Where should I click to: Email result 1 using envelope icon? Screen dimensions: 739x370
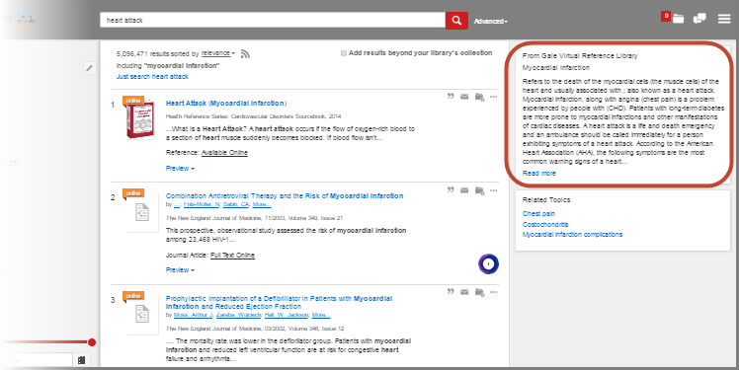point(464,97)
